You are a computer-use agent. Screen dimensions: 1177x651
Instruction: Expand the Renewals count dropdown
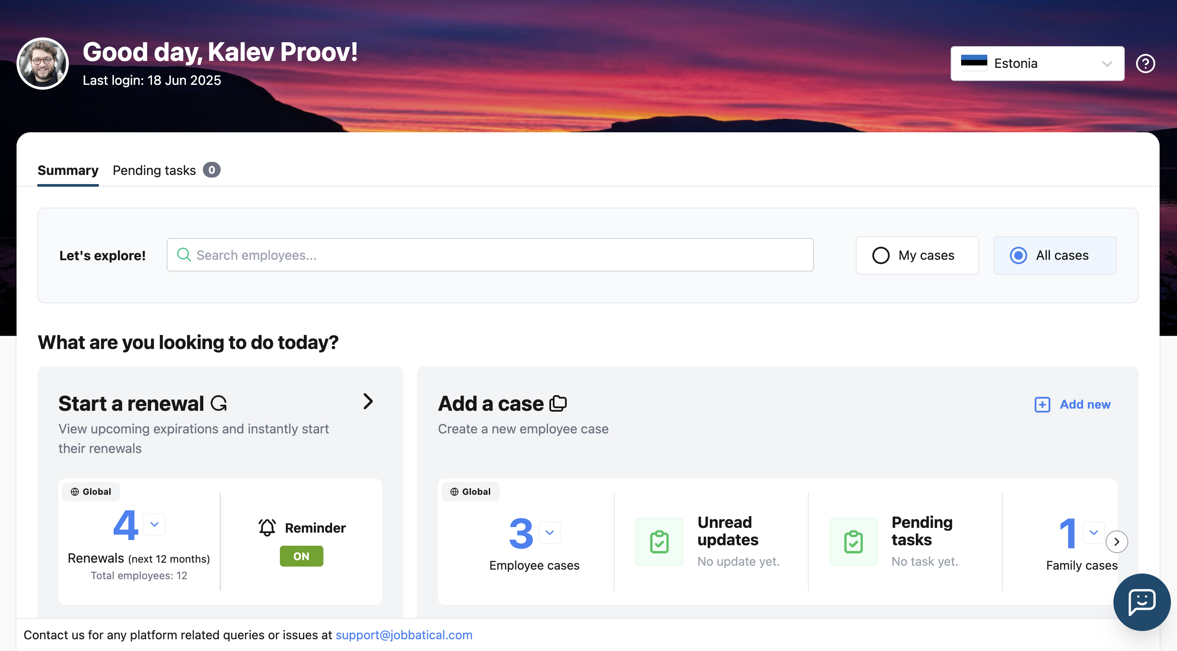pyautogui.click(x=155, y=524)
